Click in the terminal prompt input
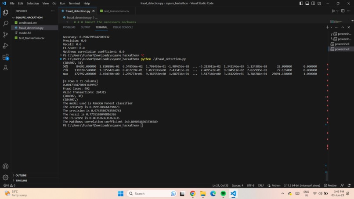 (141, 125)
